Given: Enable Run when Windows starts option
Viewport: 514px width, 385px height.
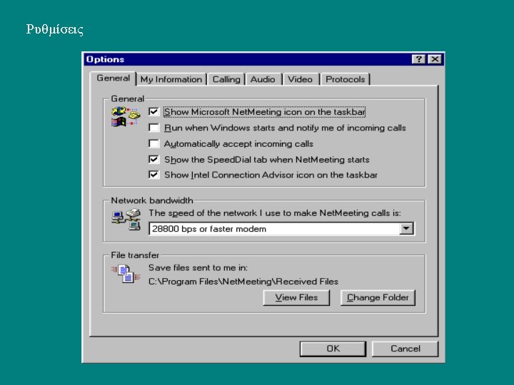Looking at the screenshot, I should click(x=153, y=128).
